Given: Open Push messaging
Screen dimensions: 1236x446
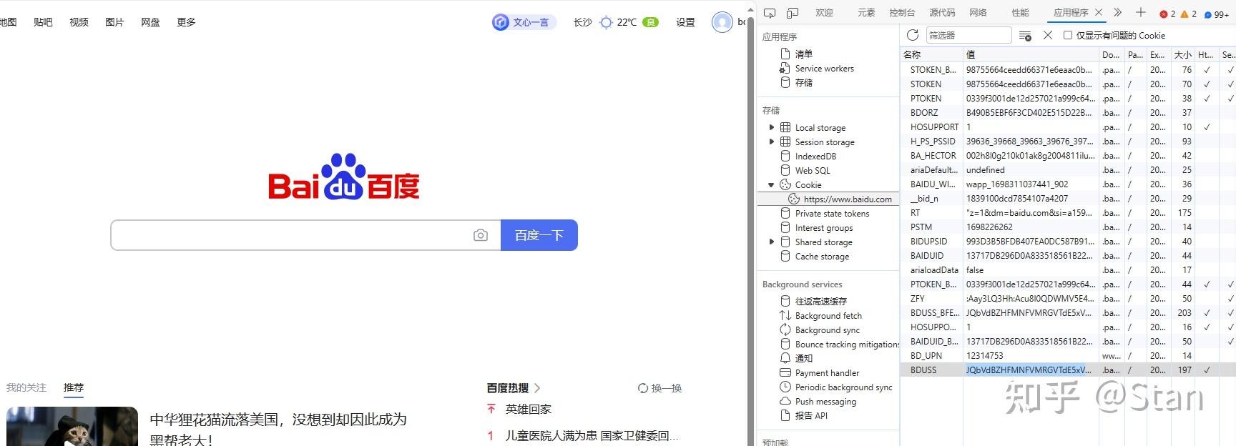Looking at the screenshot, I should pos(825,401).
